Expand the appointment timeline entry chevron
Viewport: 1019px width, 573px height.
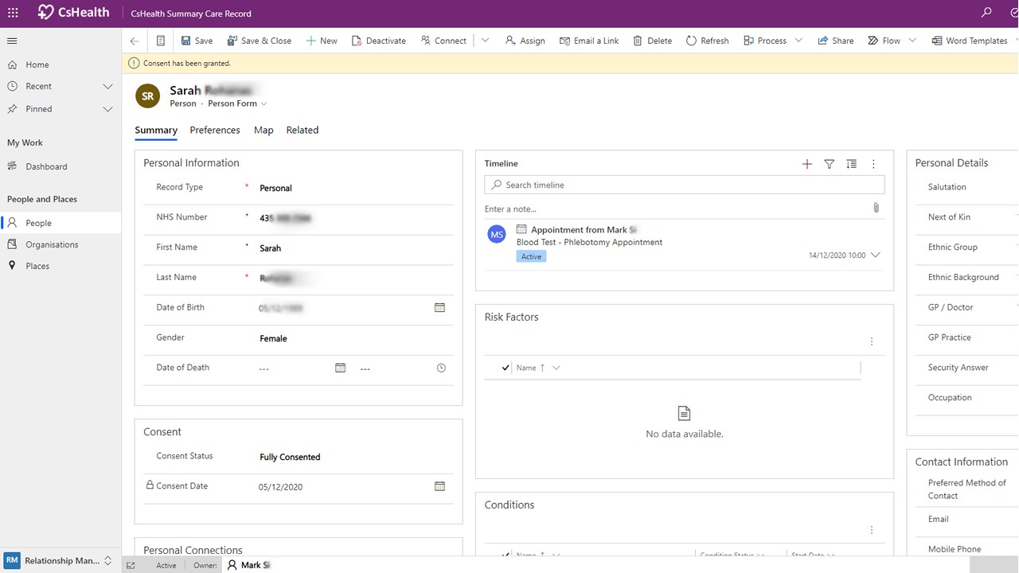tap(876, 255)
